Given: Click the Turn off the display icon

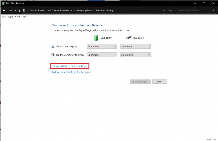Looking at the screenshot, I should click(x=53, y=46).
